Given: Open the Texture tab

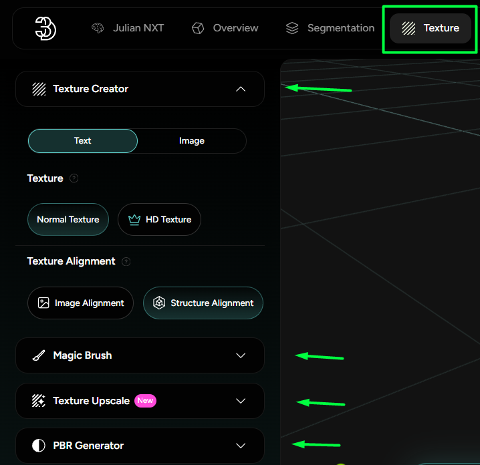Looking at the screenshot, I should [430, 28].
